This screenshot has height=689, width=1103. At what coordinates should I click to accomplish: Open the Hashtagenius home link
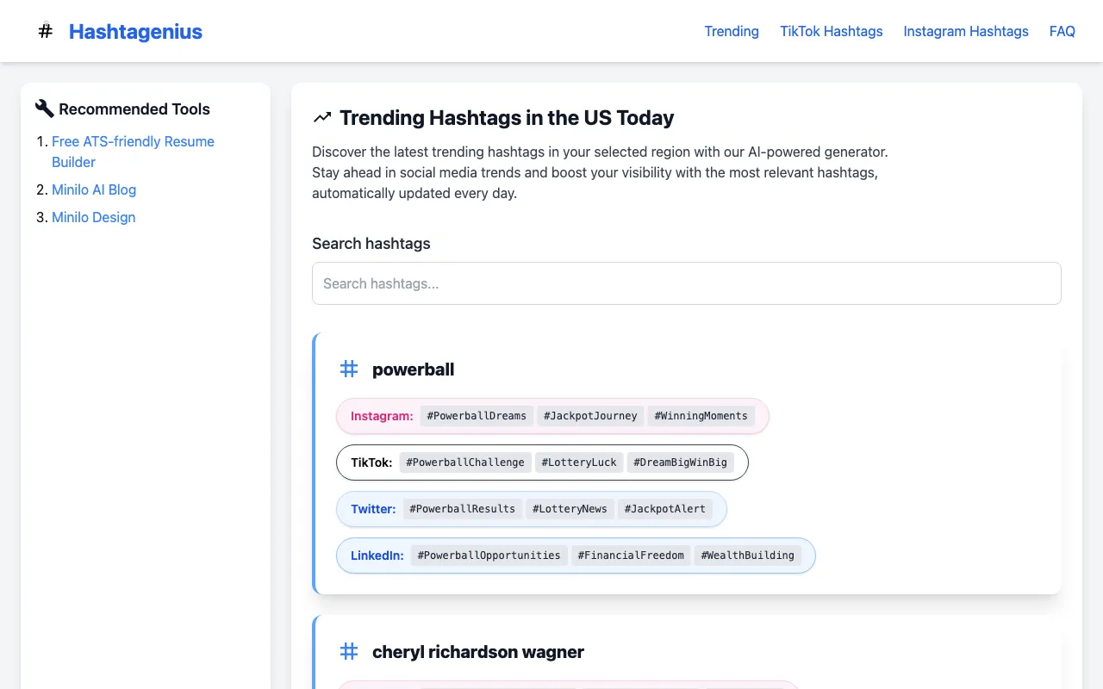coord(135,32)
